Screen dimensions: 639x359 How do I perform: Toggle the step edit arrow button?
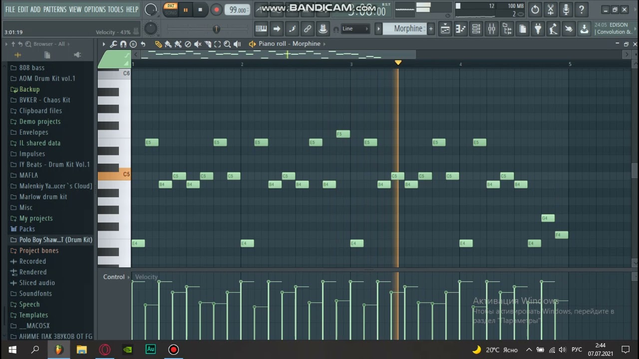pos(277,29)
